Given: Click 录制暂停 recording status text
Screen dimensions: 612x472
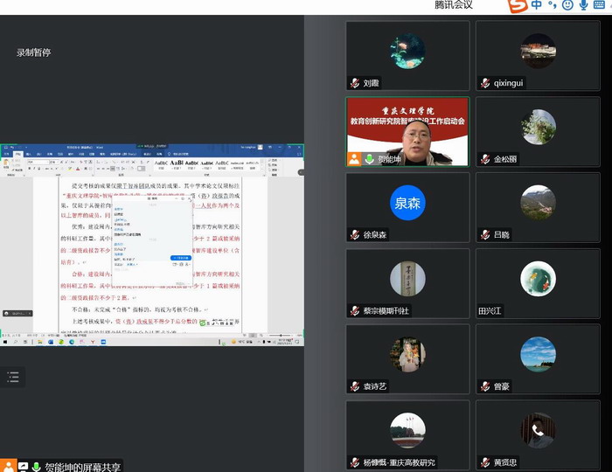Looking at the screenshot, I should tap(33, 52).
